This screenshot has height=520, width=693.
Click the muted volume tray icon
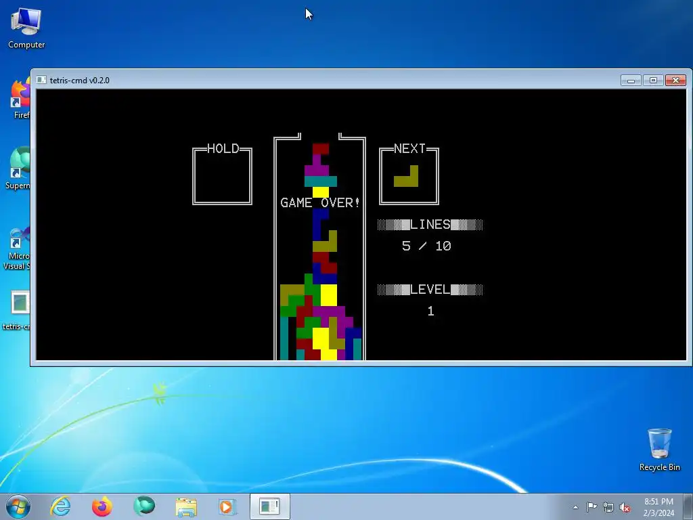[625, 507]
